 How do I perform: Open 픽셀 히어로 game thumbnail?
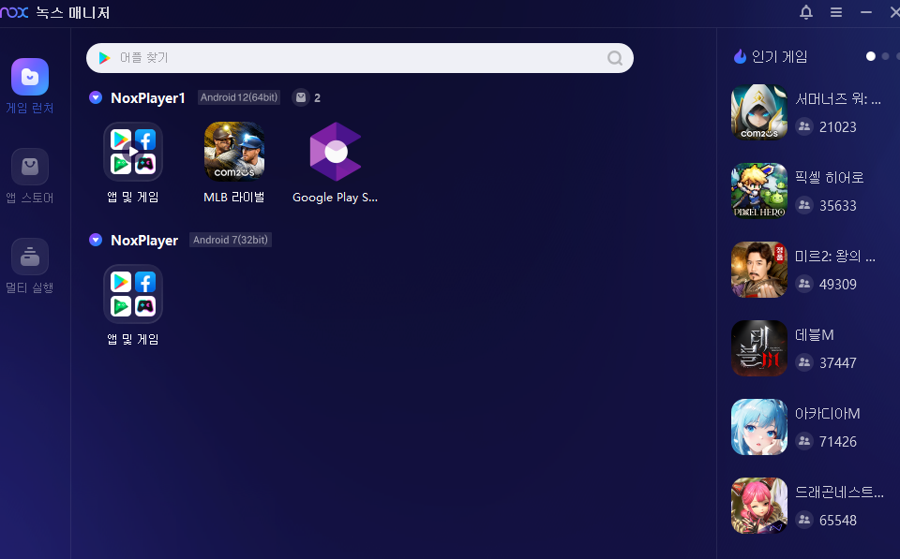[x=758, y=191]
